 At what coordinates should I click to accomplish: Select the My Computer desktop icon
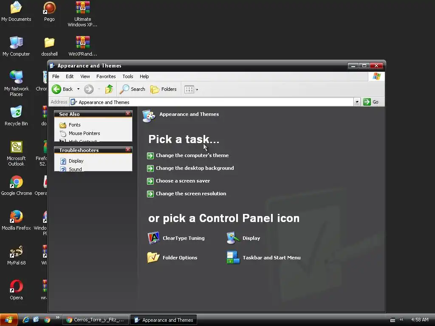point(16,46)
